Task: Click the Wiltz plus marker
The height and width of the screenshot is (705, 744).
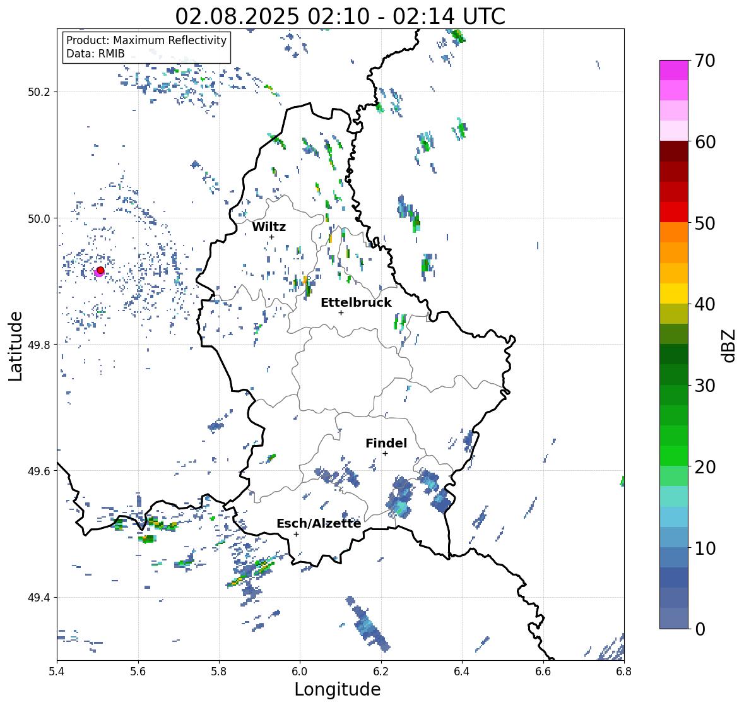Action: 271,237
